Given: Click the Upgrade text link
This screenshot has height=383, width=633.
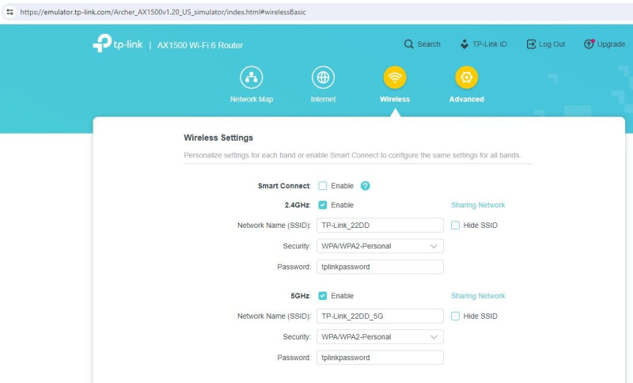Looking at the screenshot, I should click(x=611, y=44).
